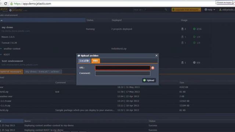Image resolution: width=235 pixels, height=132 pixels.
Task: Click the search magnifier icon
Action: [x=166, y=10]
